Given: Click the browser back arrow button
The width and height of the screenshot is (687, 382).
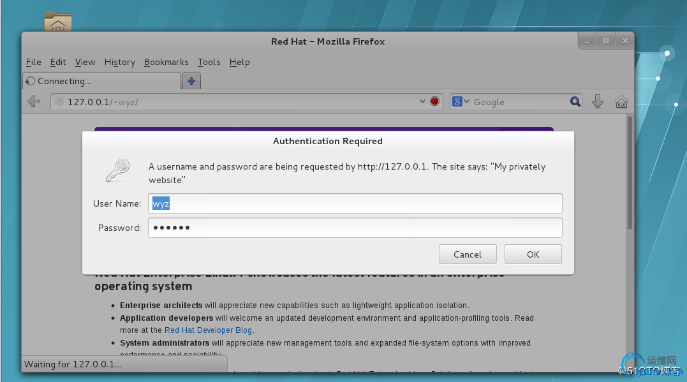Looking at the screenshot, I should [x=34, y=101].
